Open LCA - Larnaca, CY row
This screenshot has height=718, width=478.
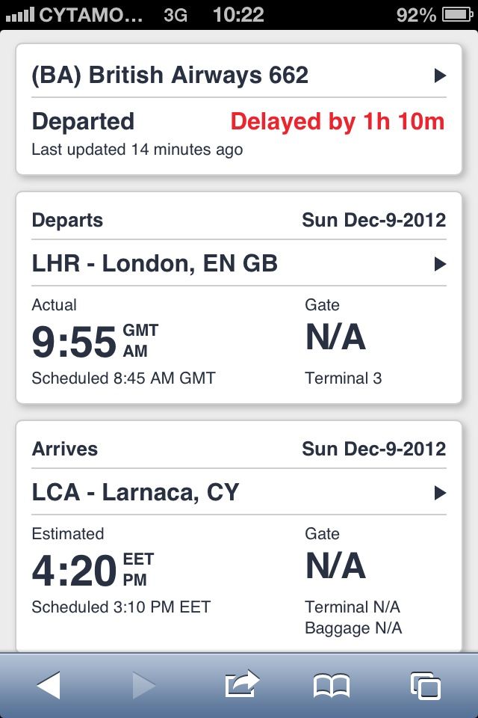[239, 493]
